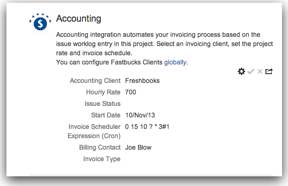Click the hourly rate value 700

point(131,92)
